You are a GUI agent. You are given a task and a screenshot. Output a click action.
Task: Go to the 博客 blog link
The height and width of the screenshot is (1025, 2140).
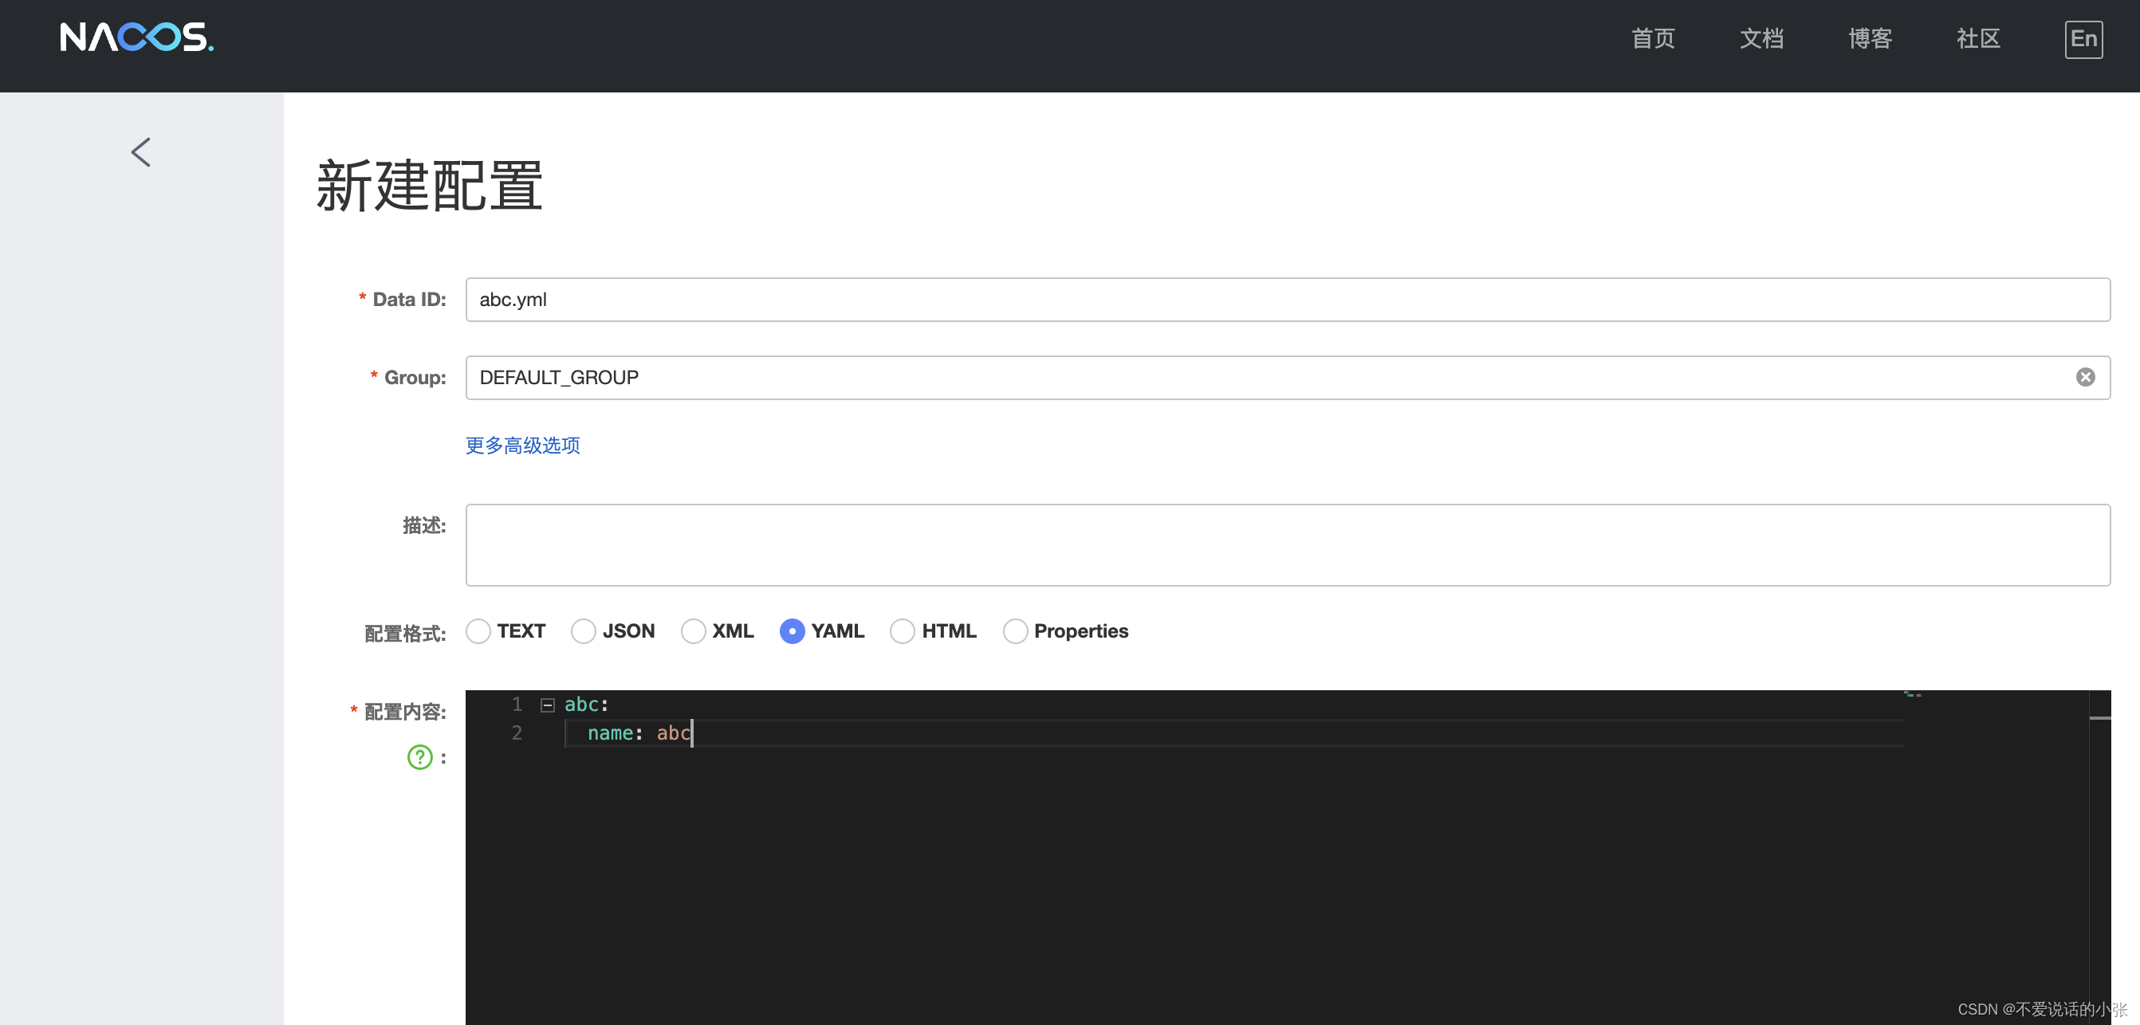[x=1869, y=39]
